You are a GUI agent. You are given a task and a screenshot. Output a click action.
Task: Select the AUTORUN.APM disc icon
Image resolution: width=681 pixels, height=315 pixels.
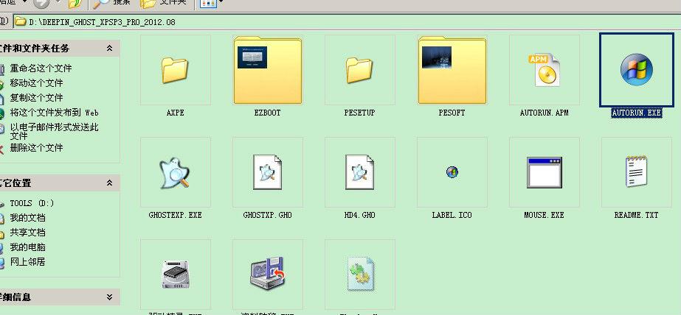pos(544,71)
